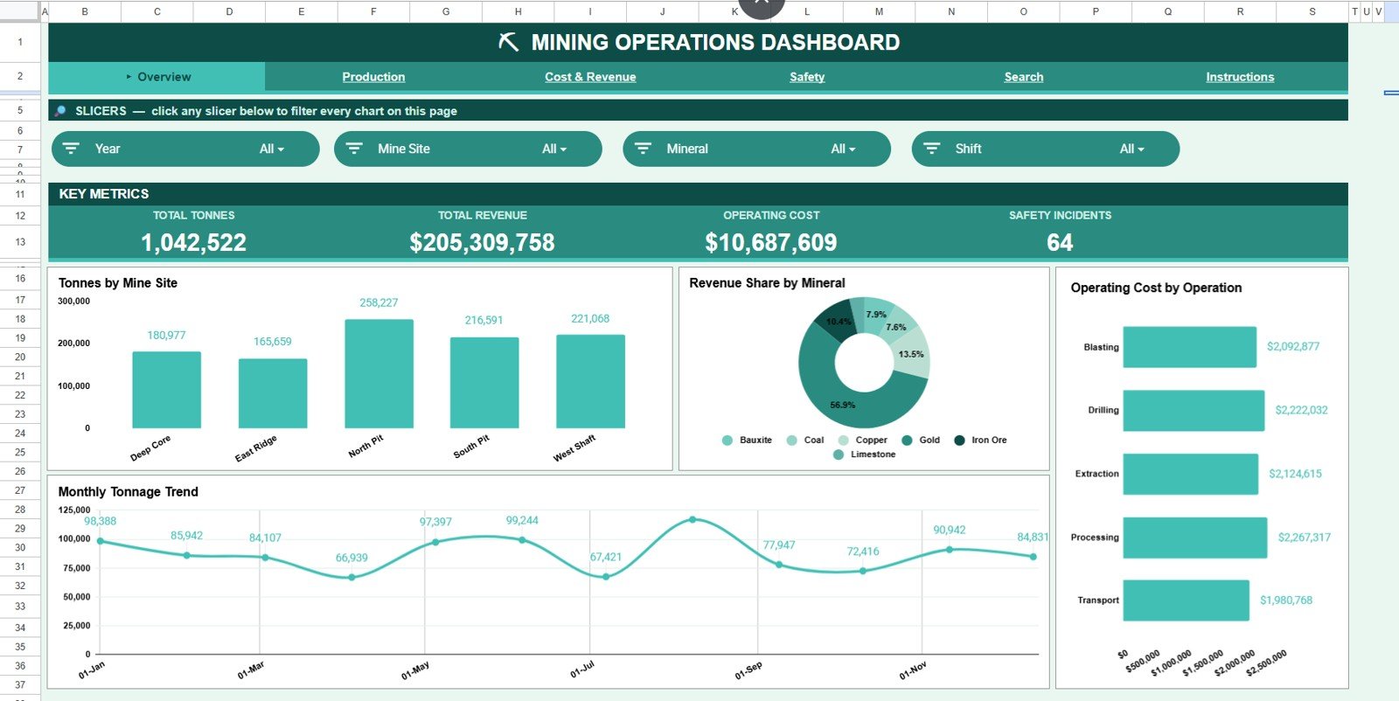The image size is (1399, 701).
Task: Click the Blasting cost bar
Action: click(x=1189, y=347)
